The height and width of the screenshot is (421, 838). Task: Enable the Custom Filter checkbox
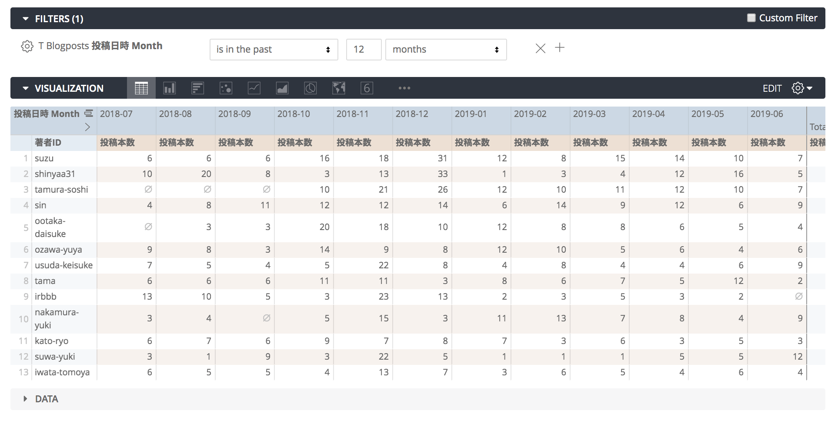[x=751, y=18]
